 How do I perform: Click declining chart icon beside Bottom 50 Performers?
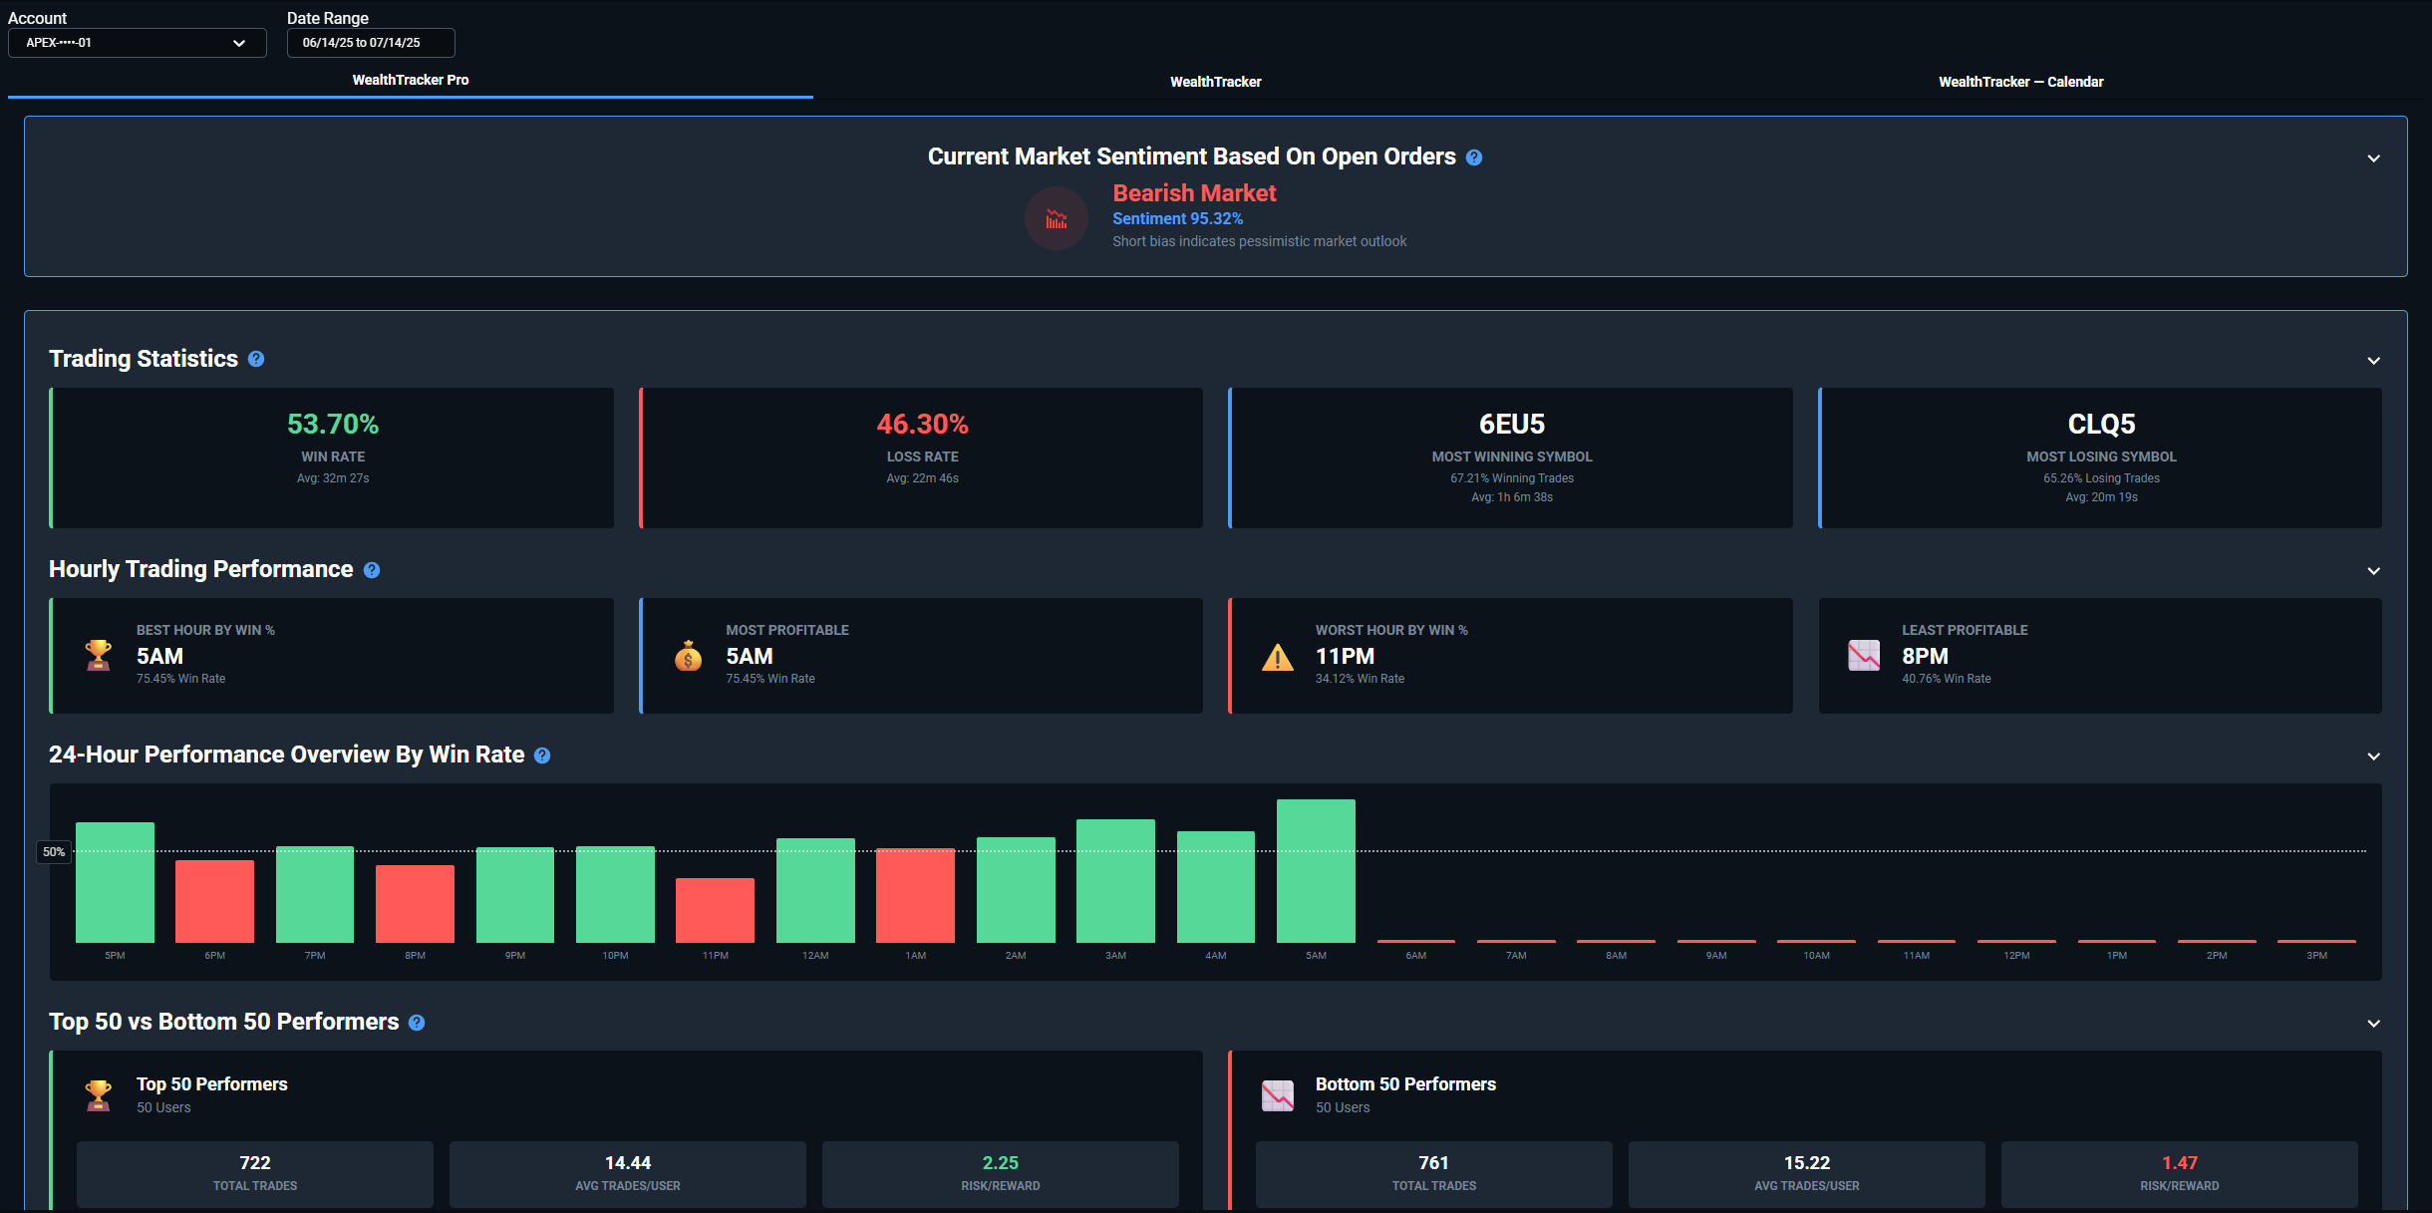pyautogui.click(x=1278, y=1095)
